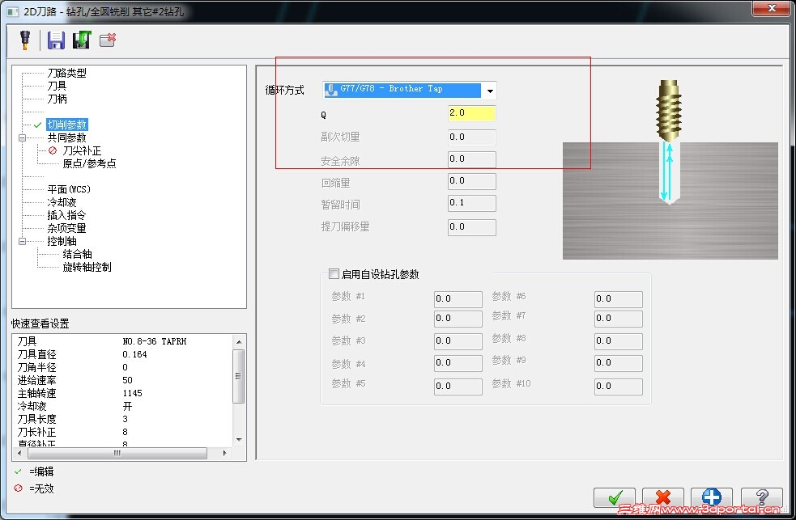
Task: Click the question mark help button
Action: (761, 497)
